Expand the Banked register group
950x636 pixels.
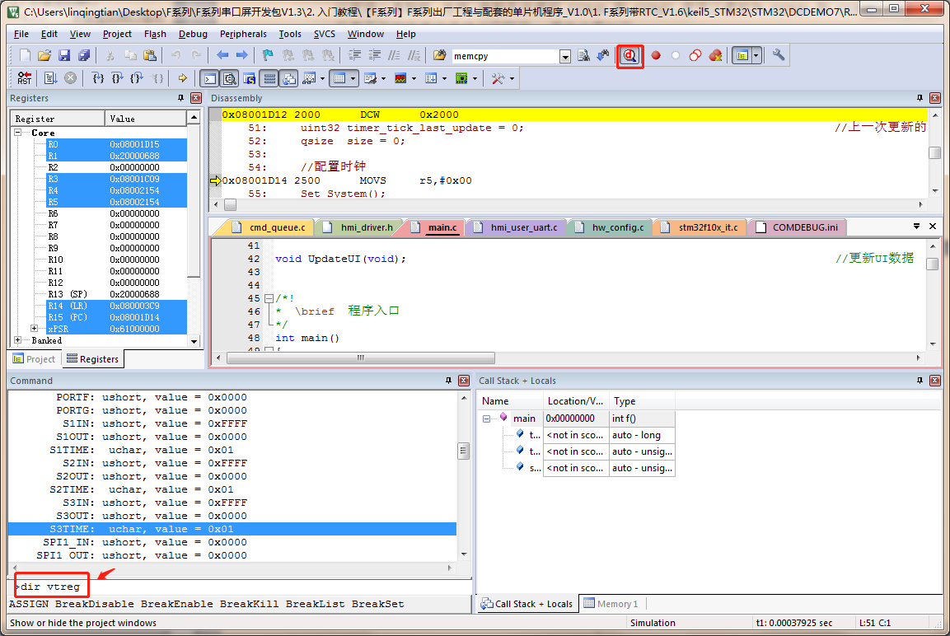[19, 340]
